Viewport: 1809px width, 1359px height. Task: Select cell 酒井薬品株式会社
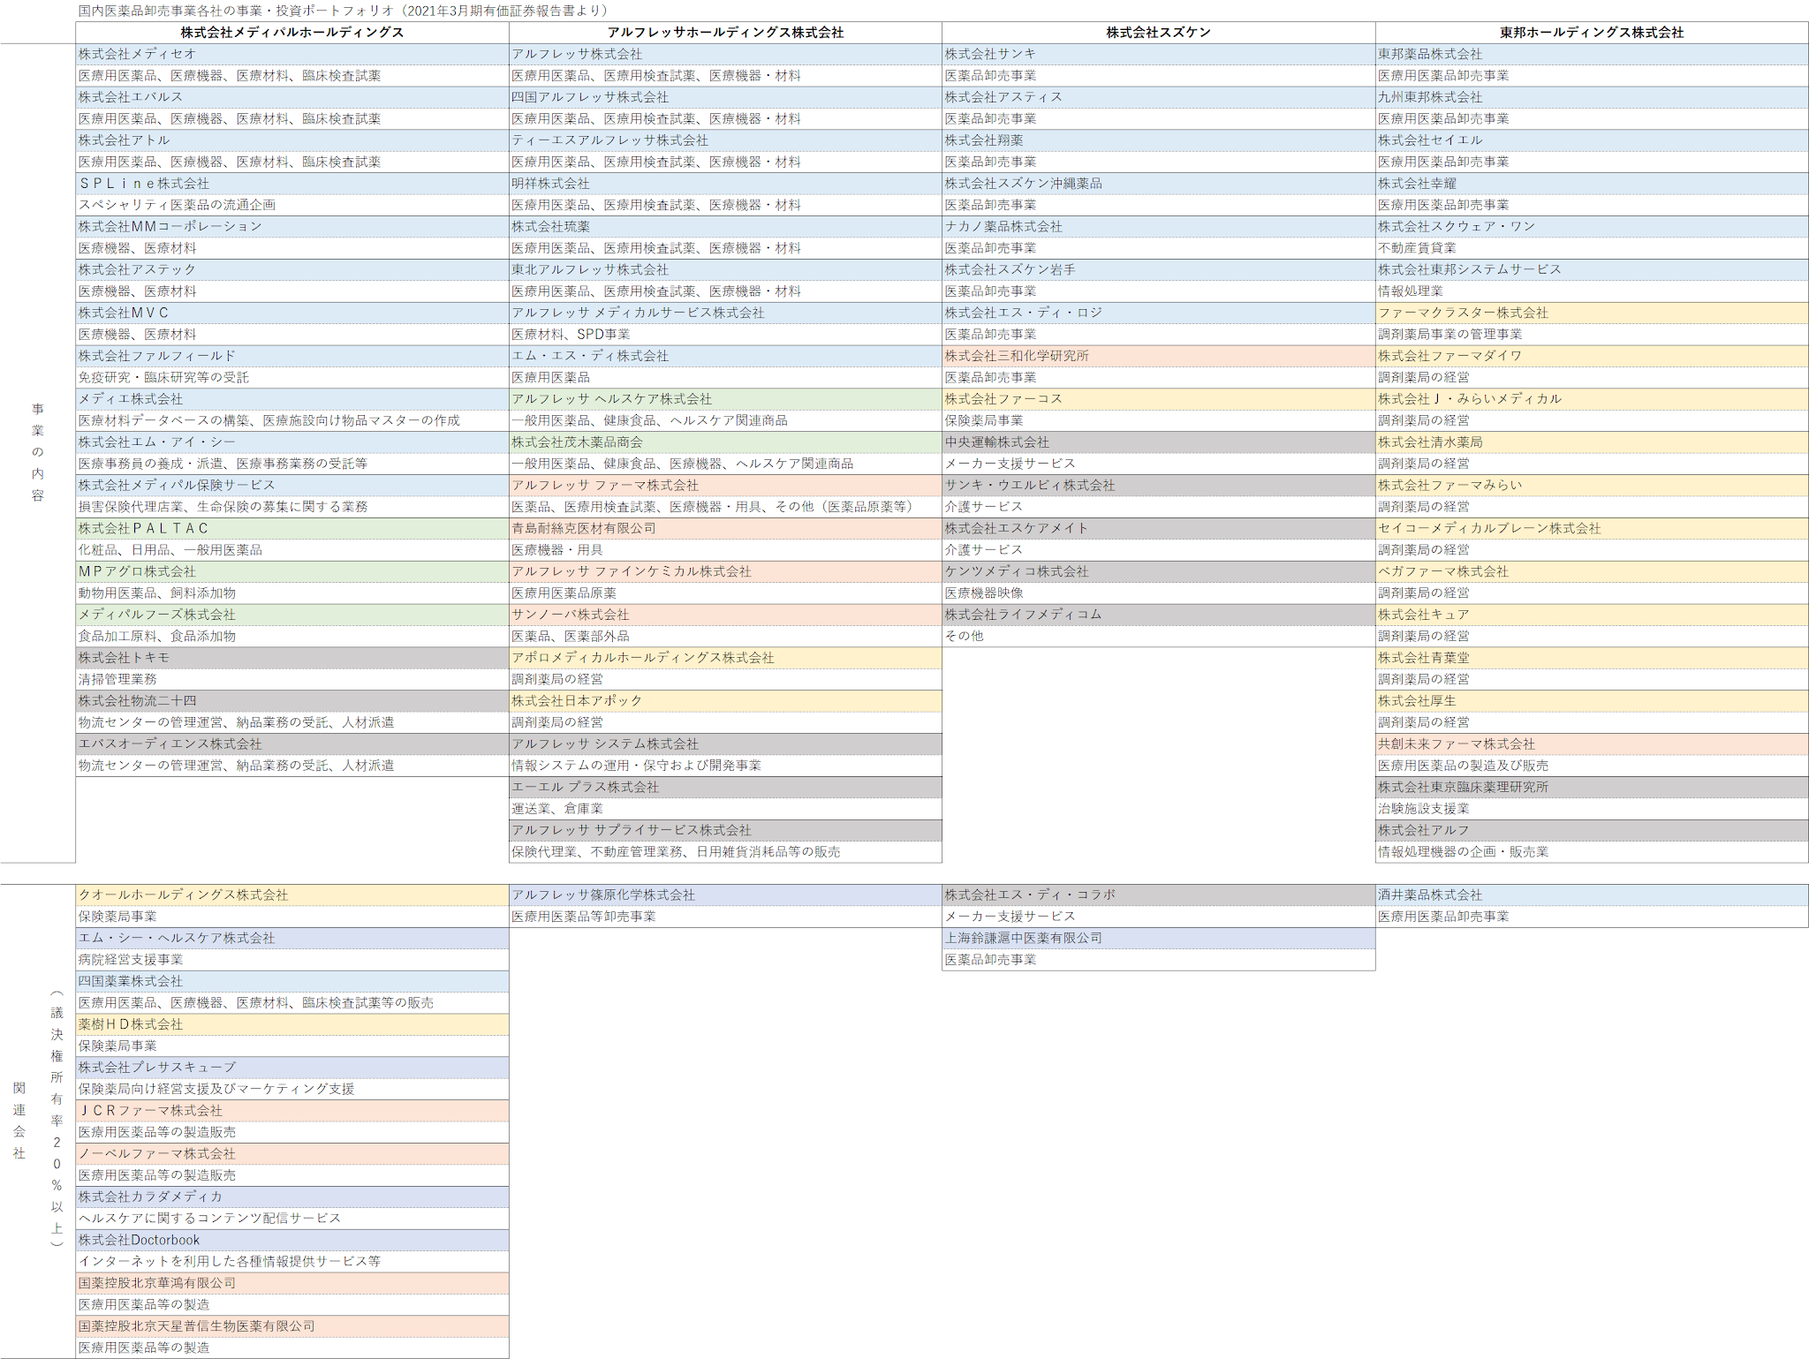[1592, 895]
